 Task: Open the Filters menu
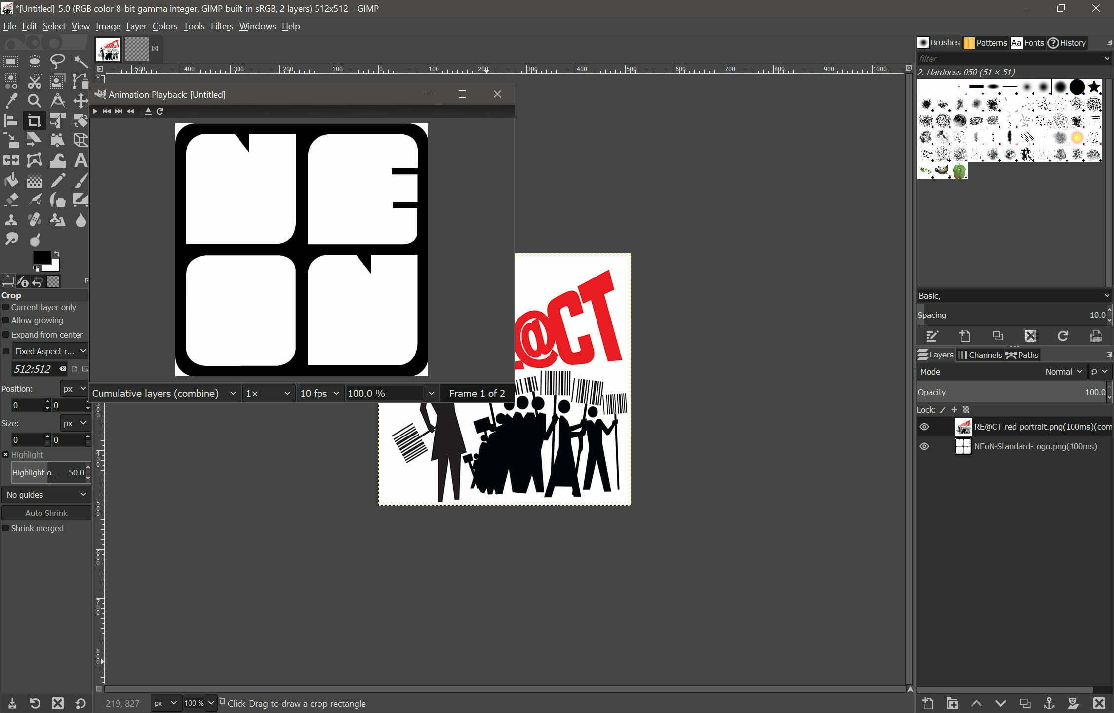point(222,26)
